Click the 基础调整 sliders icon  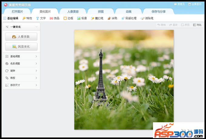pos(7,57)
